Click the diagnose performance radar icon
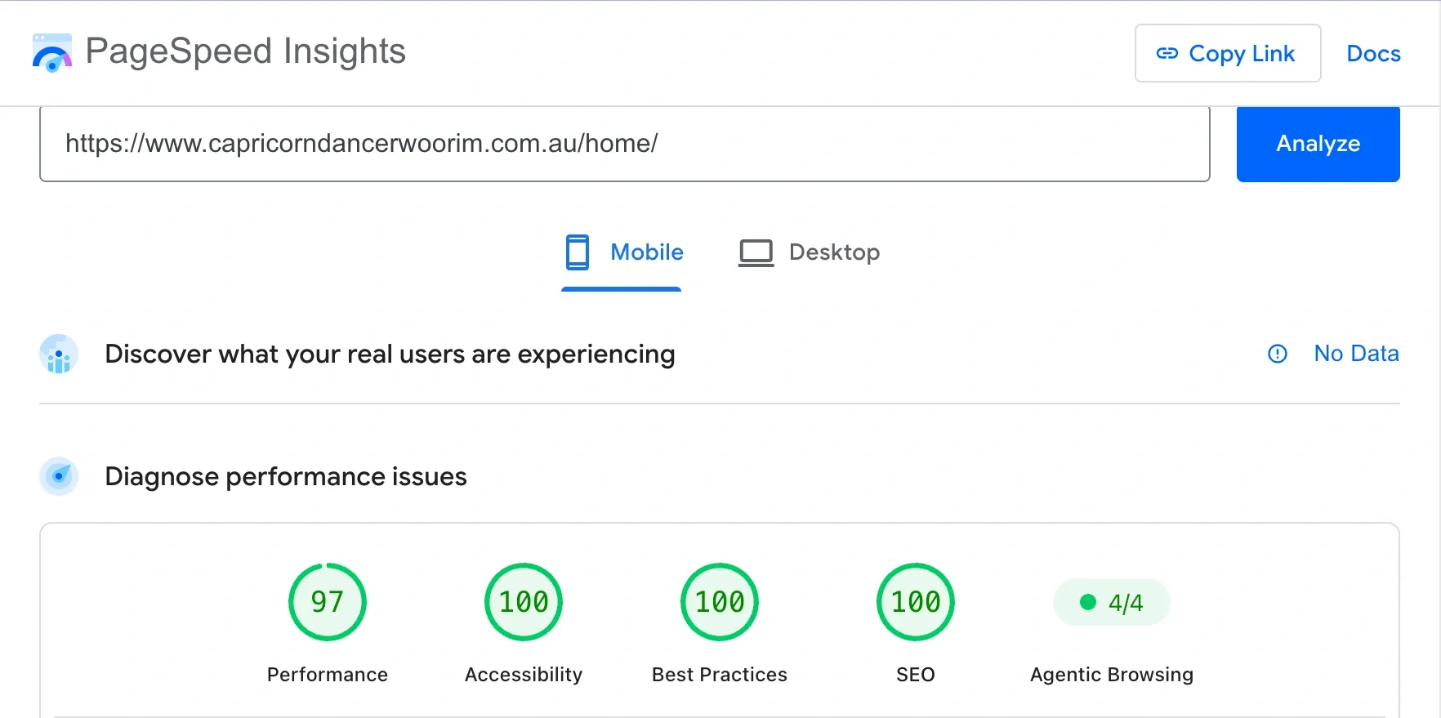This screenshot has width=1441, height=718. [59, 476]
